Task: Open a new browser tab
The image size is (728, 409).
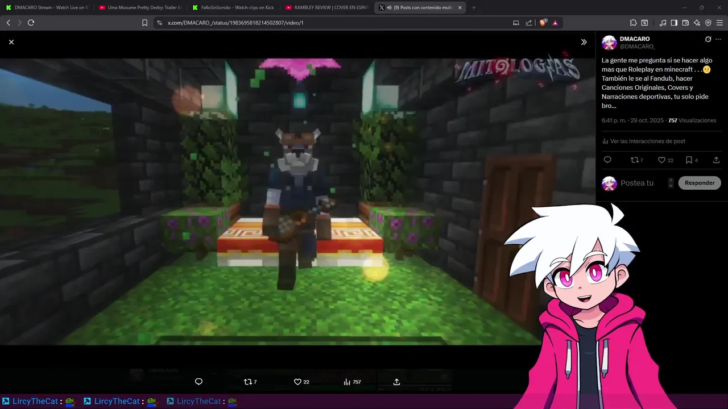Action: [x=474, y=7]
